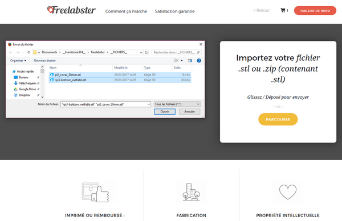Change view mode with the view dropdown arrow
Viewport: 342px width, 221px height.
coord(182,61)
